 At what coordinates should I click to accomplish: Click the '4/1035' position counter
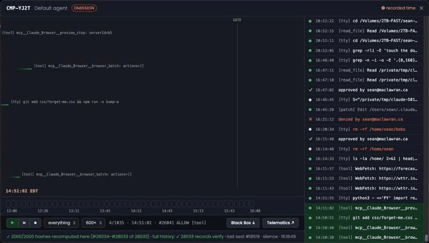[116, 223]
